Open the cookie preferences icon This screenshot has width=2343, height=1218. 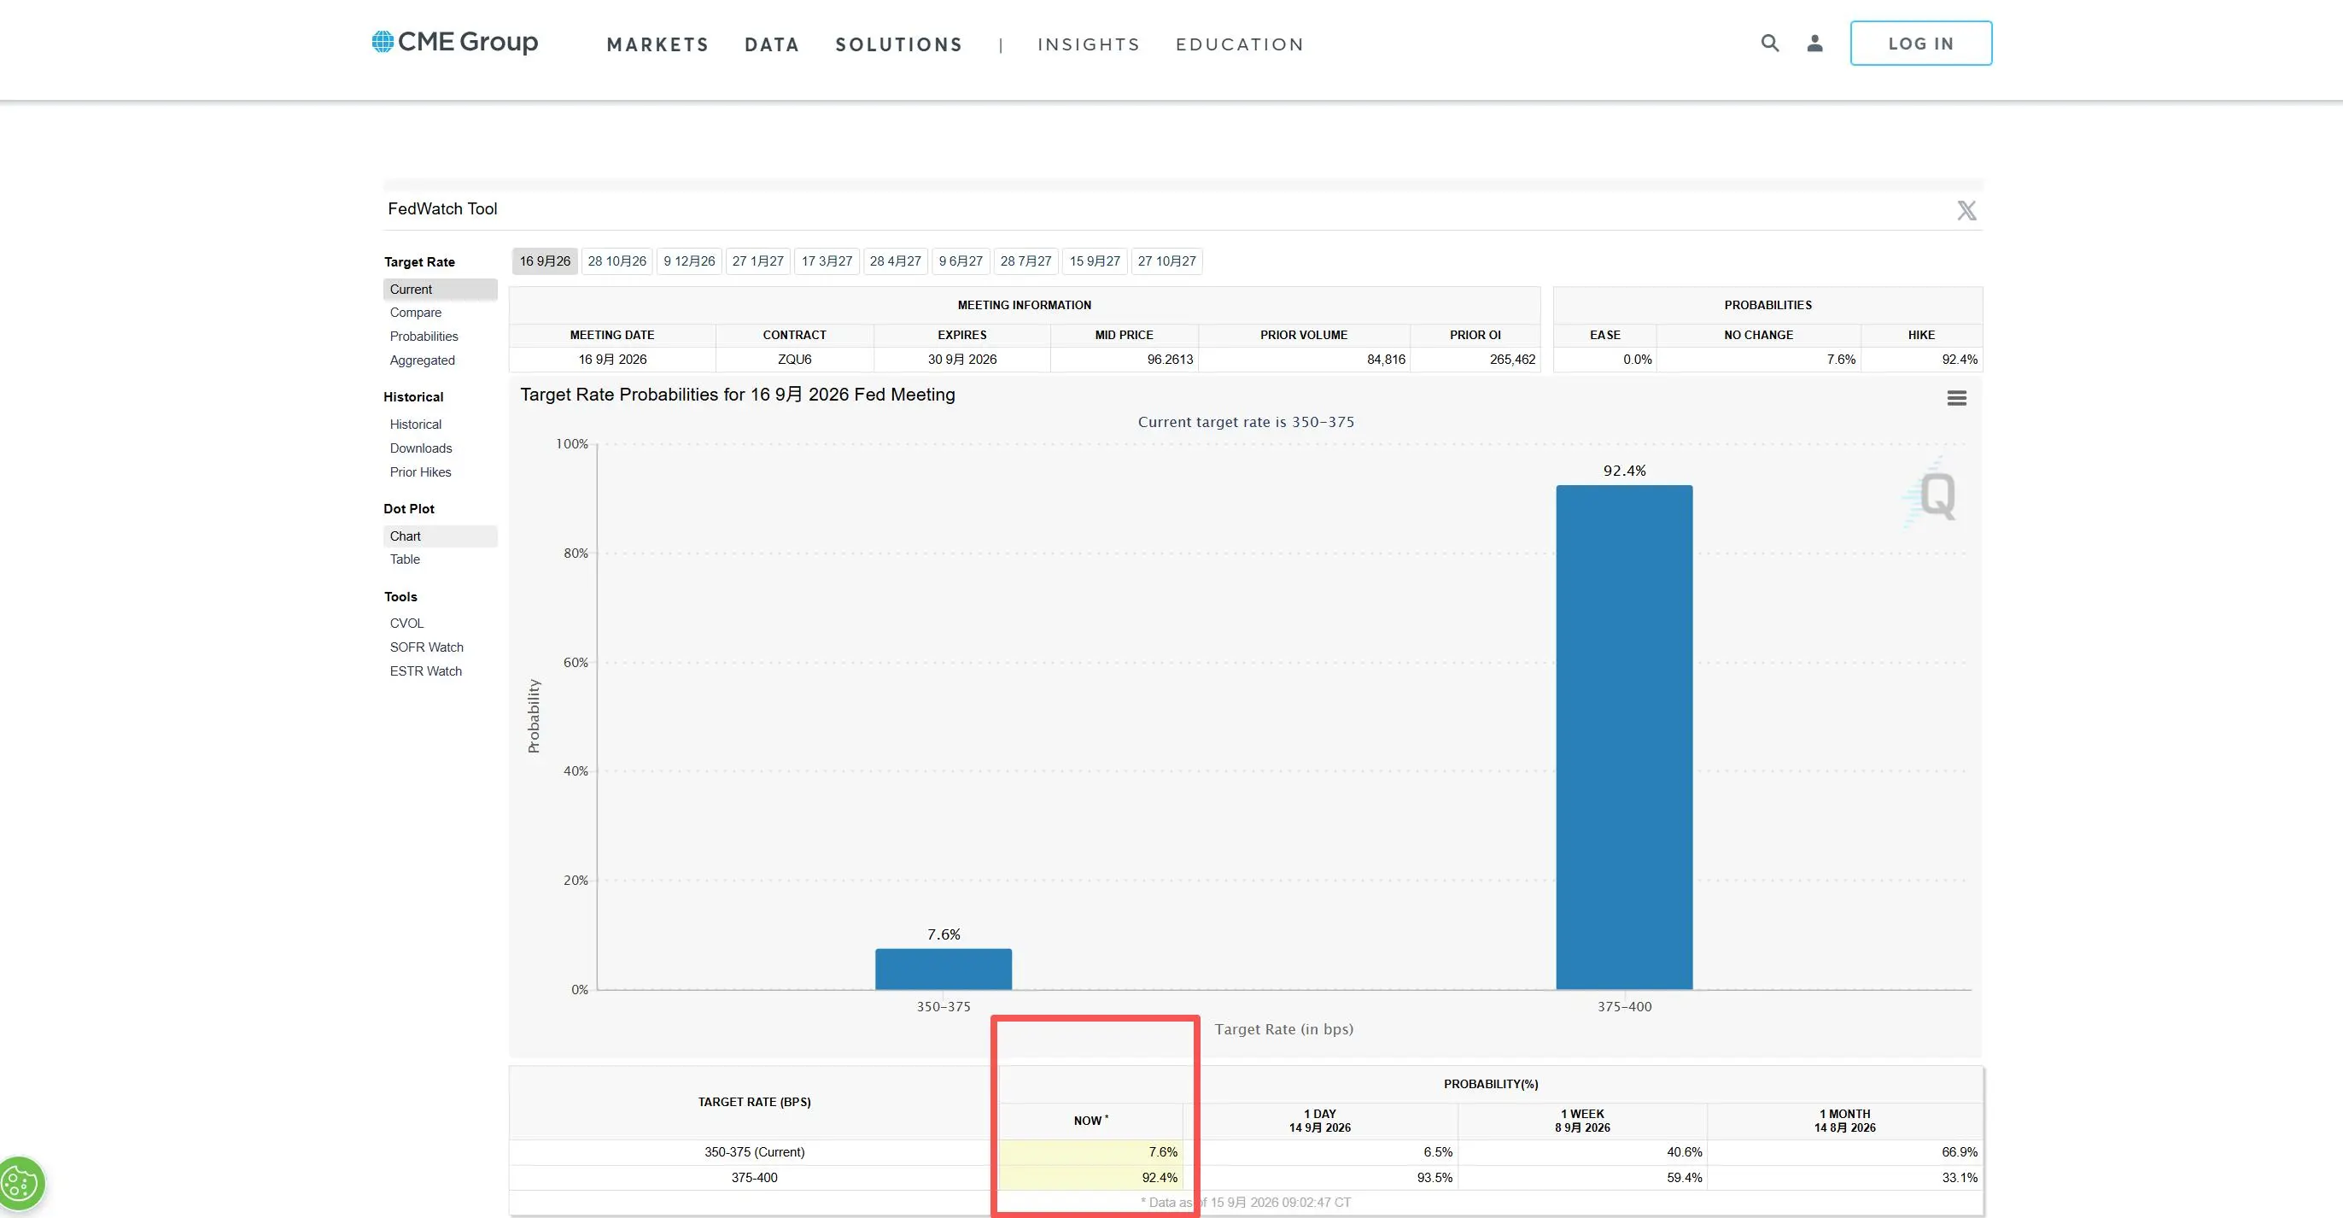20,1184
